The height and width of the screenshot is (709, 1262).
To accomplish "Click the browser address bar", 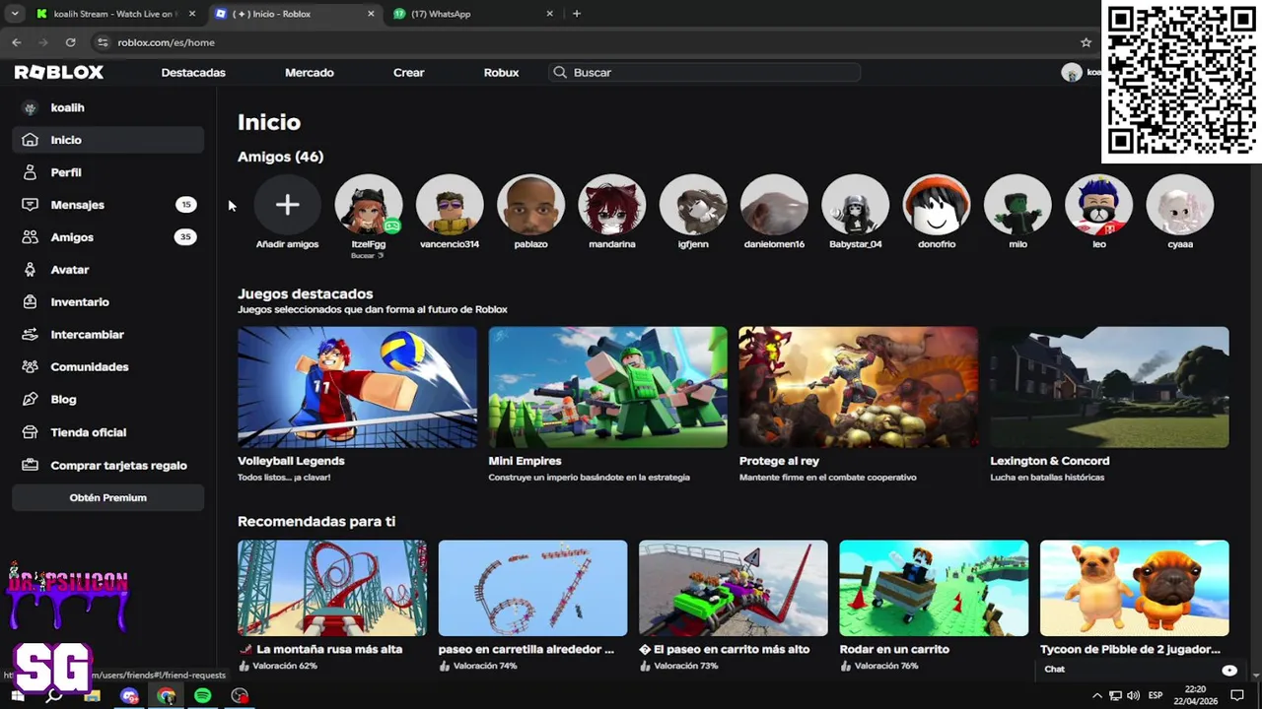I will coord(592,42).
